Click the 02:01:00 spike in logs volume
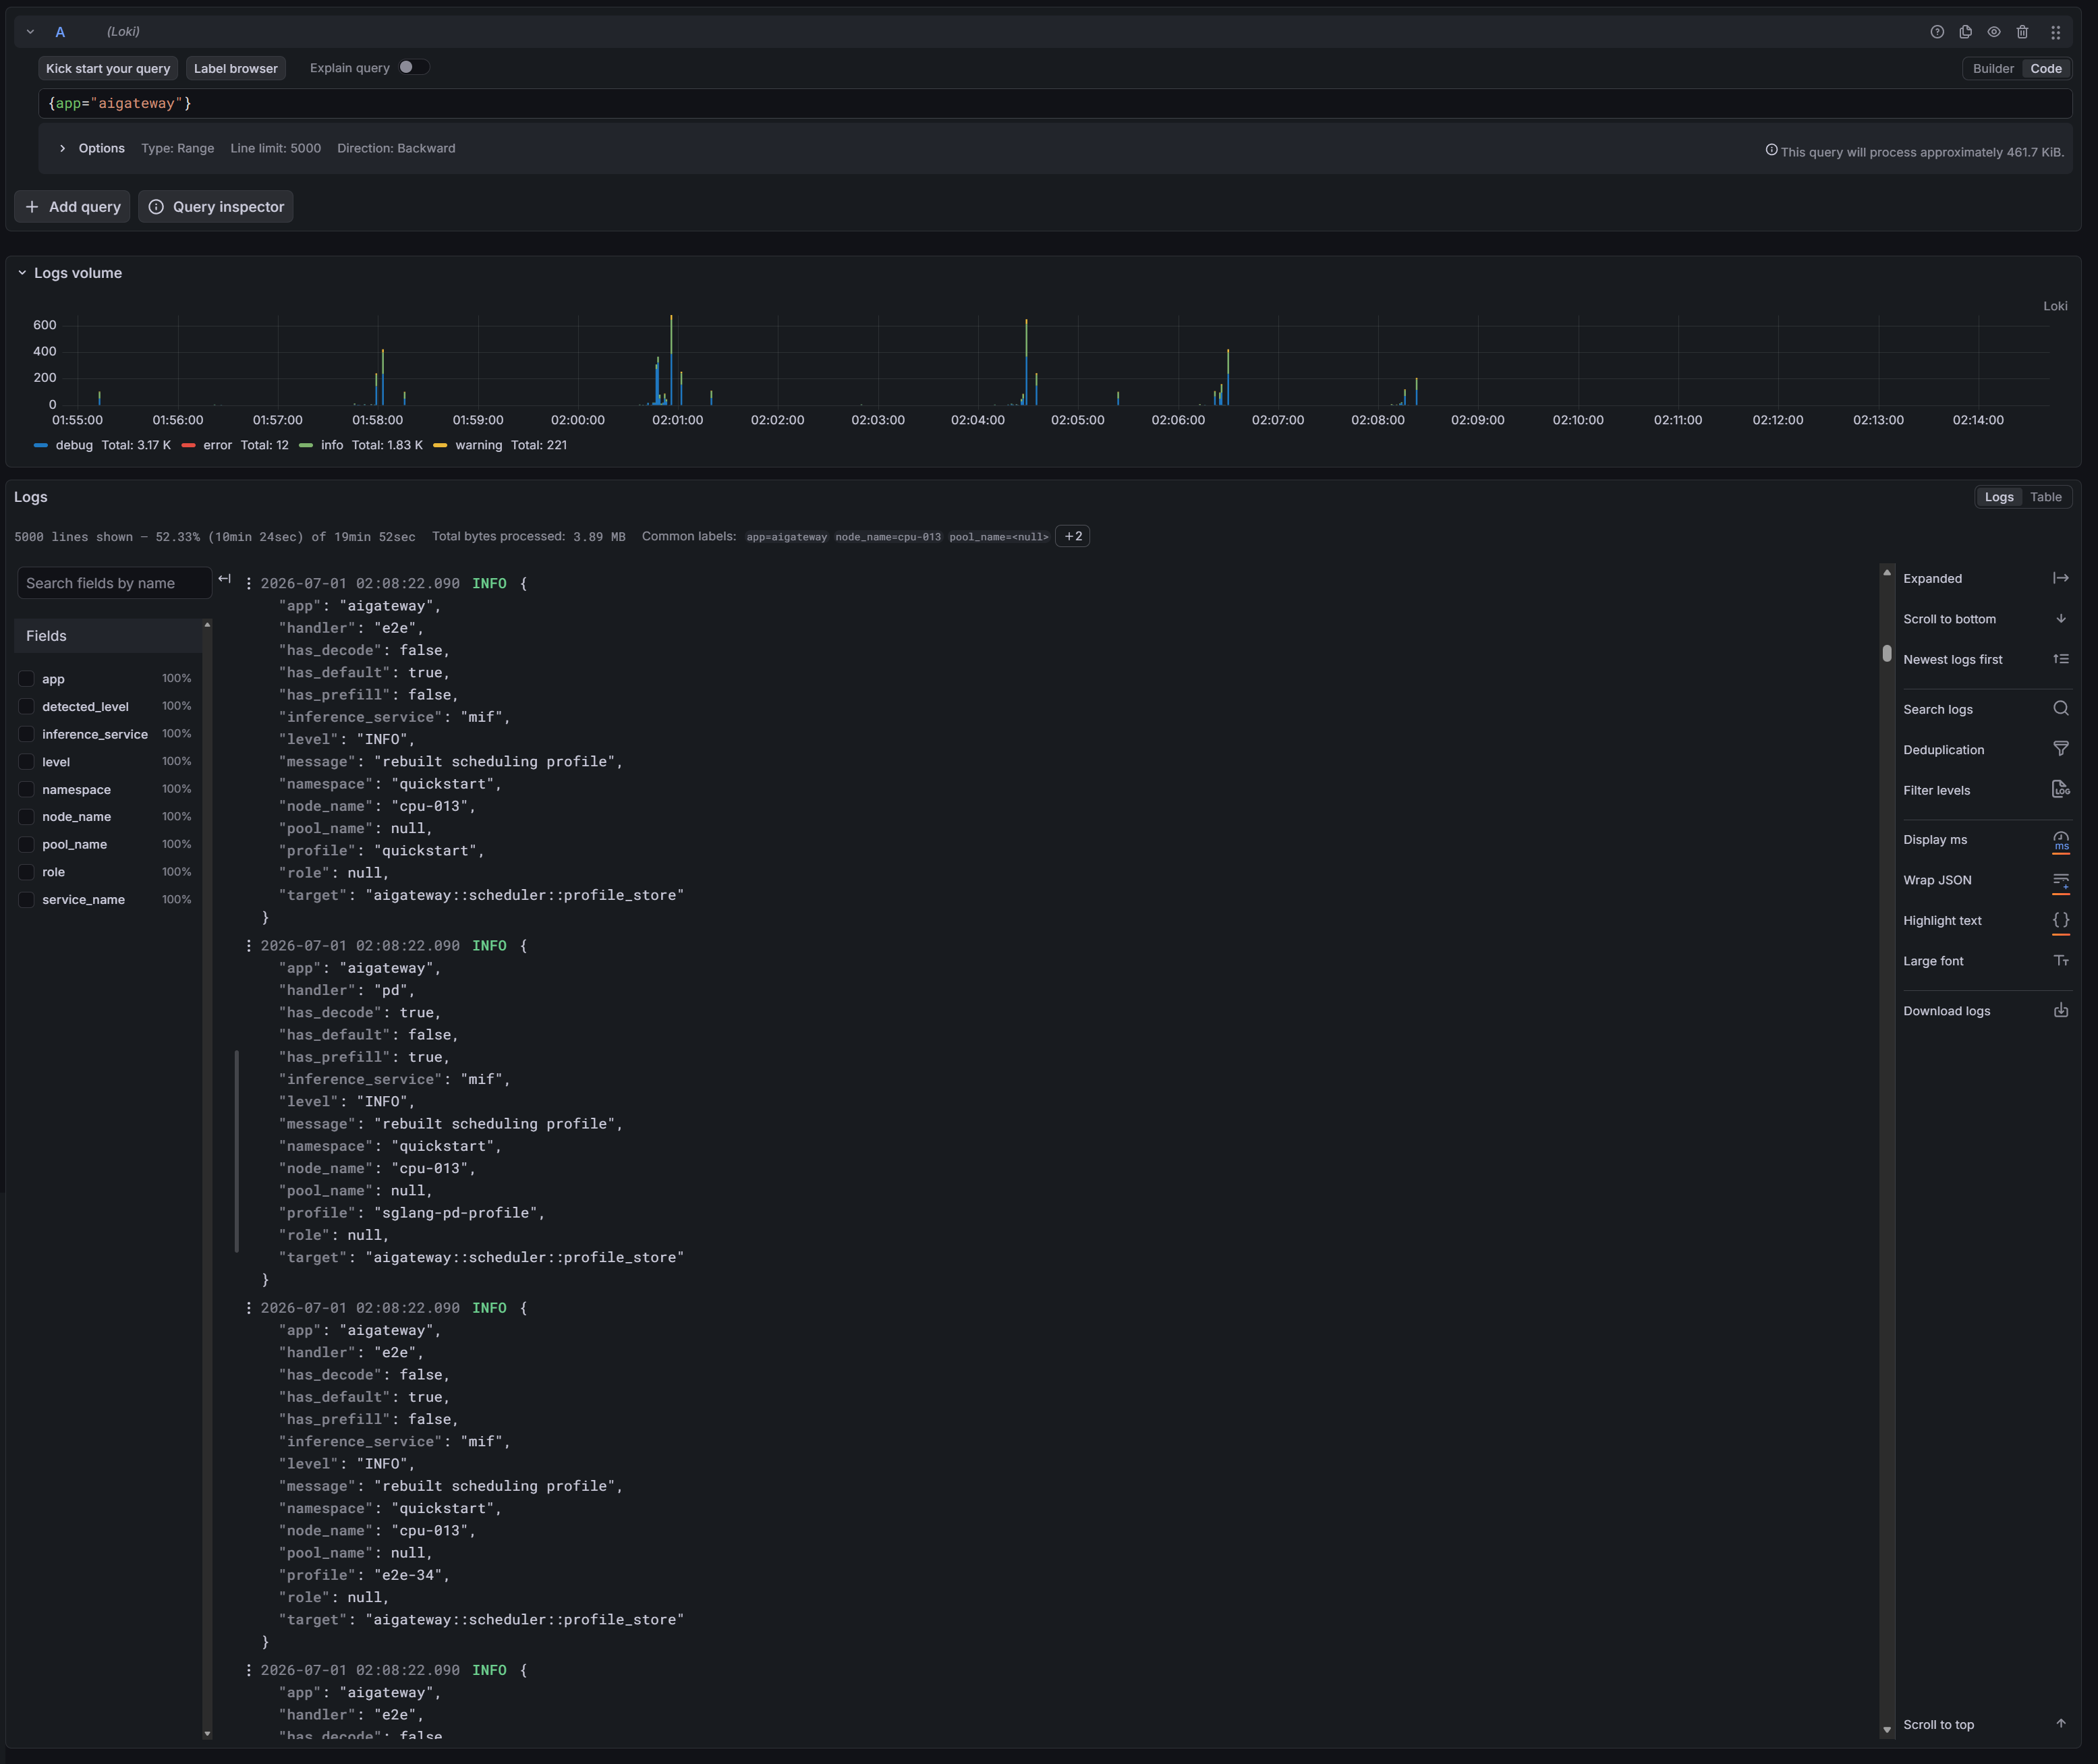 pyautogui.click(x=671, y=360)
